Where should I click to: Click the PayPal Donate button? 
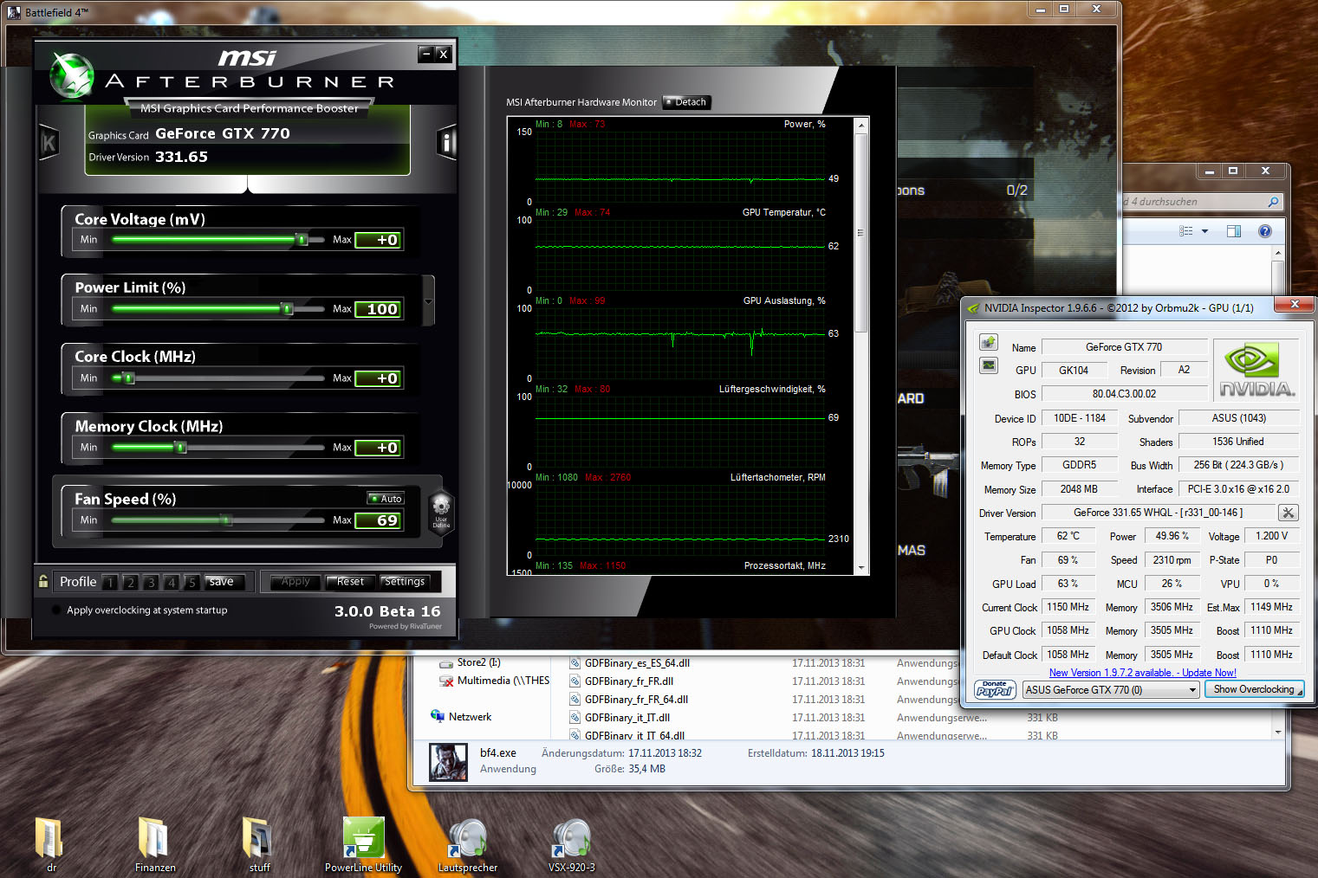click(x=995, y=689)
